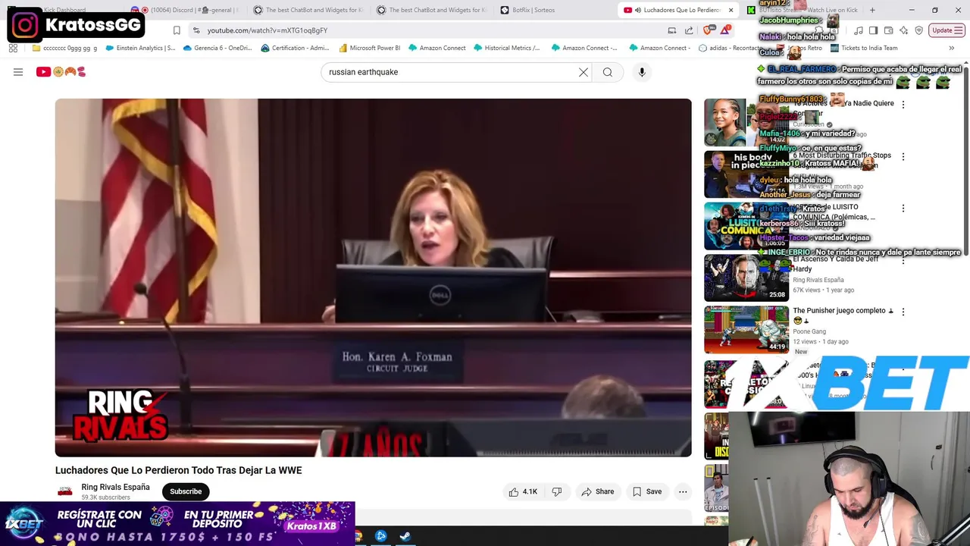The height and width of the screenshot is (546, 970).
Task: Click into the 'russian earthquake' search box
Action: pos(447,72)
